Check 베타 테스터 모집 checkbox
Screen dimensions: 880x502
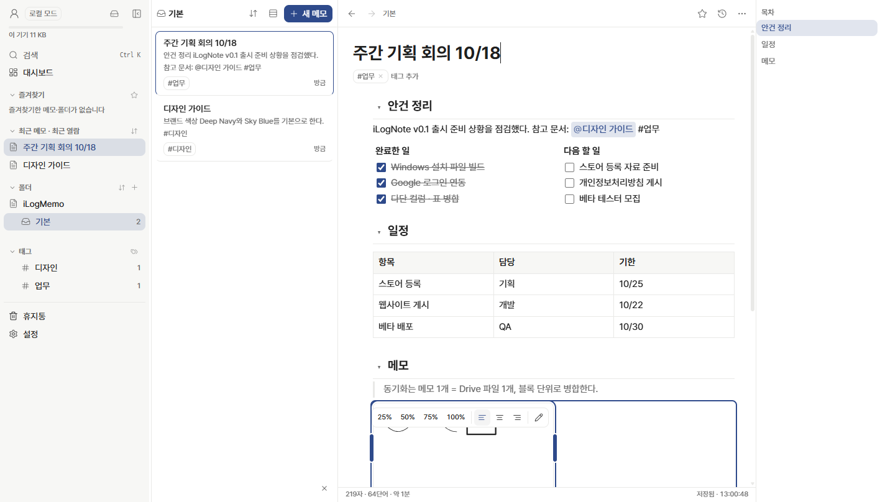(569, 199)
